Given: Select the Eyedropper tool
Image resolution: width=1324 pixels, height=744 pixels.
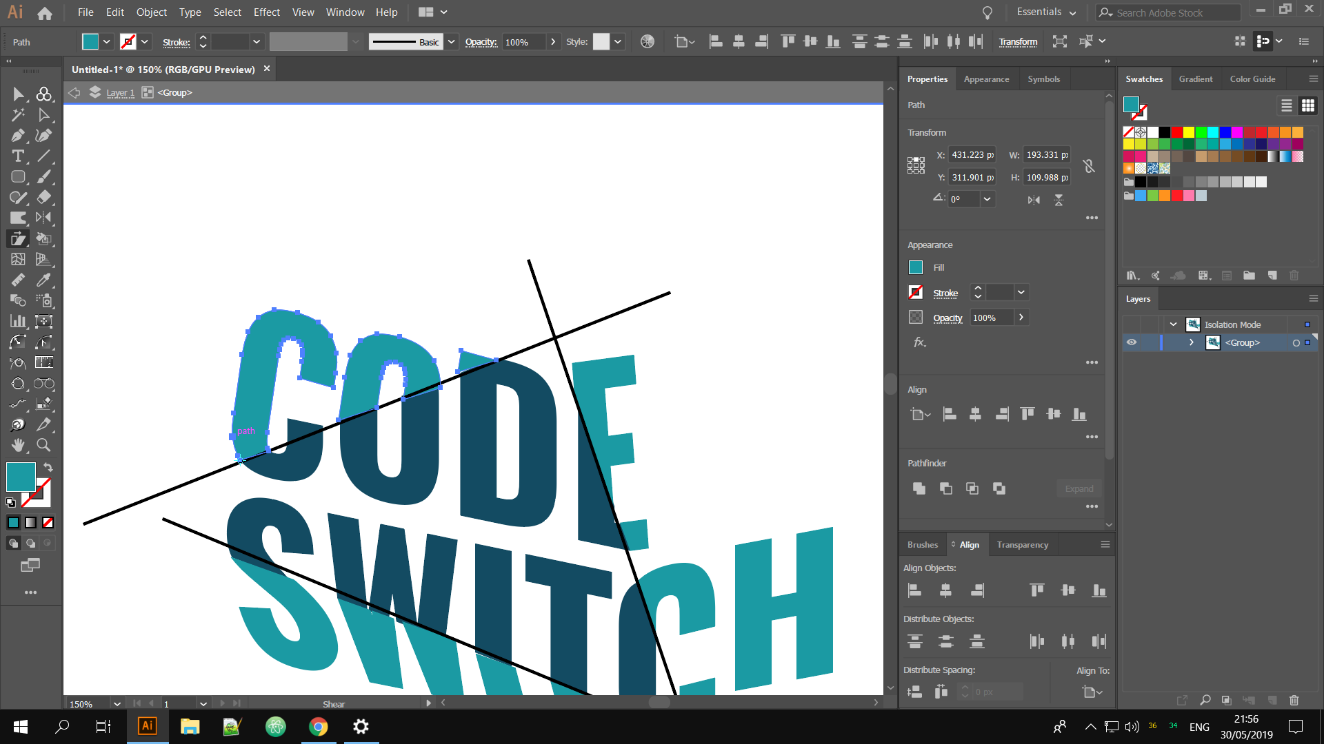Looking at the screenshot, I should [x=43, y=280].
